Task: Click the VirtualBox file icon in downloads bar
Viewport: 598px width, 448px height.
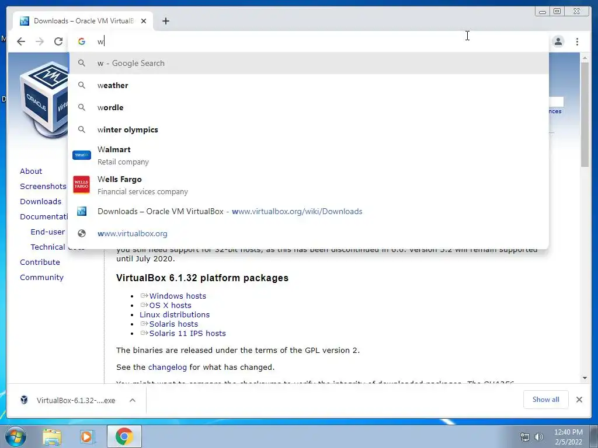Action: tap(24, 400)
